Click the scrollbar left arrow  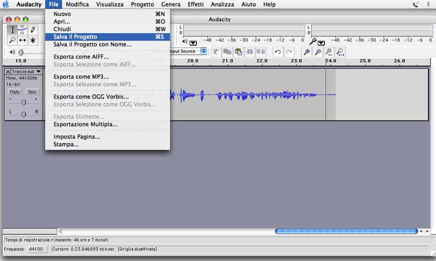click(x=421, y=231)
